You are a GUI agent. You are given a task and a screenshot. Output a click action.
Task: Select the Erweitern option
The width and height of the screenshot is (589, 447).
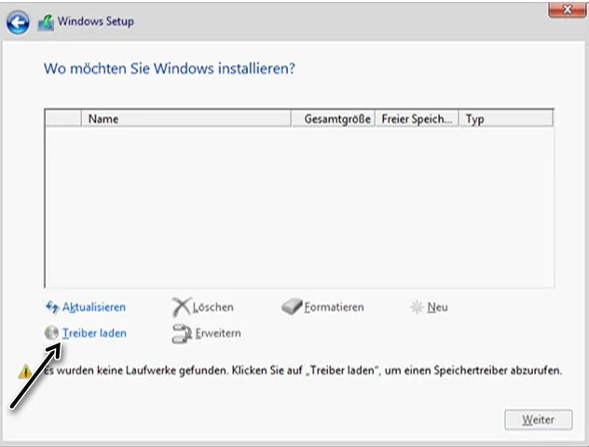218,333
